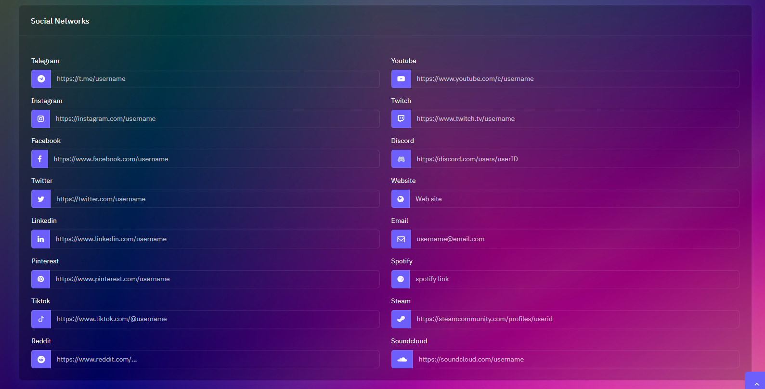Click the Youtube field label

click(x=403, y=61)
